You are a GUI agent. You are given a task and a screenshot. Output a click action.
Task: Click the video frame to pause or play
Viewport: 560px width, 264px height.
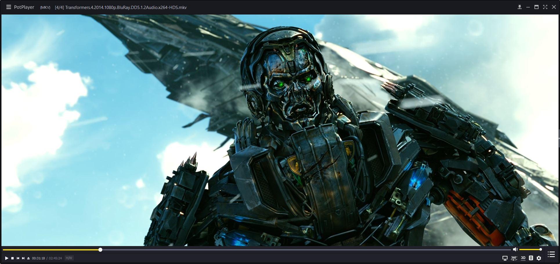pos(280,130)
